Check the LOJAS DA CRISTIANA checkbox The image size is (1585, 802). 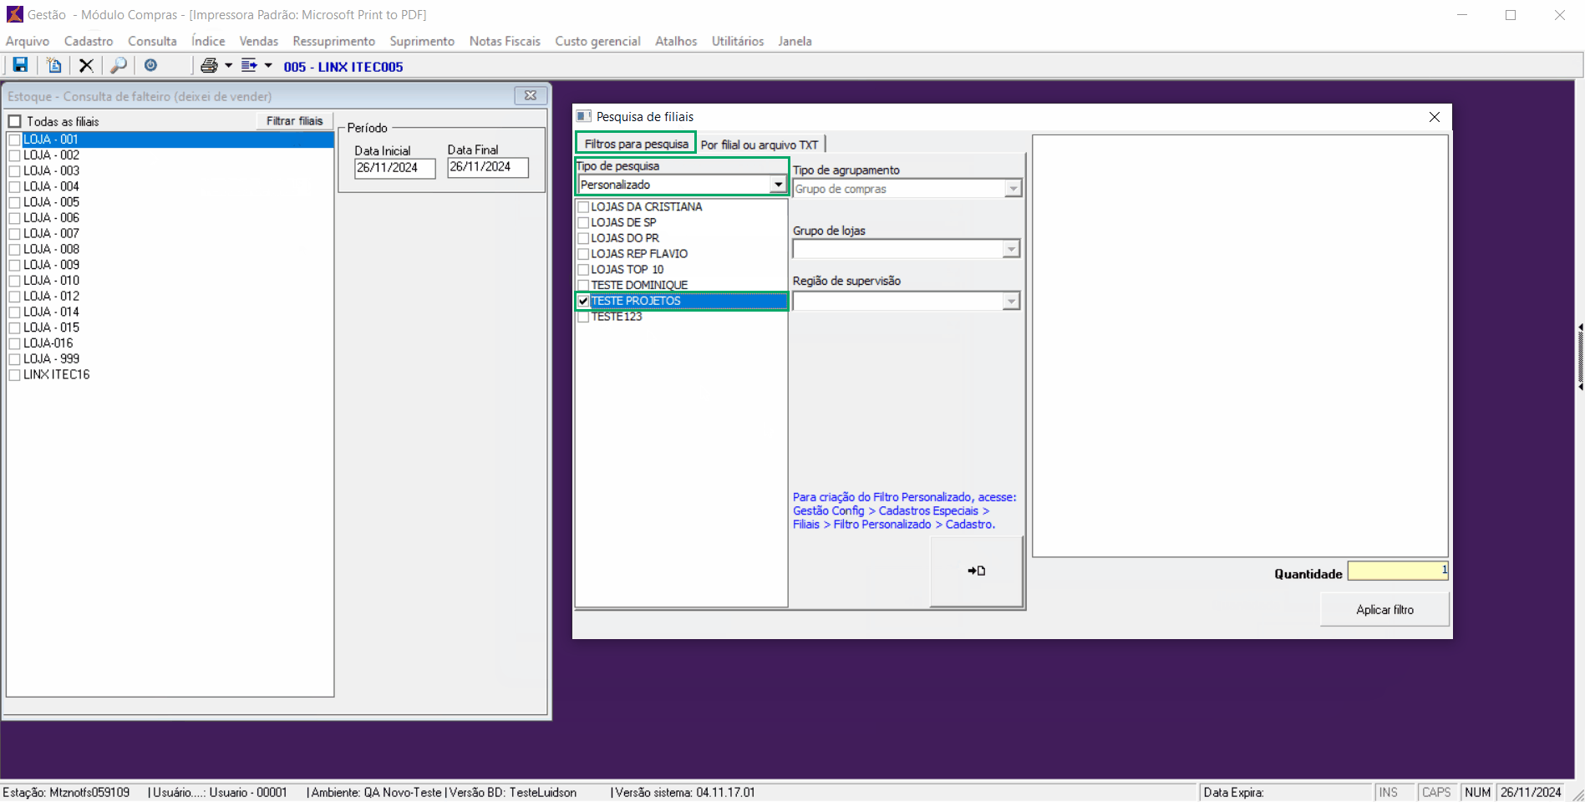point(583,207)
